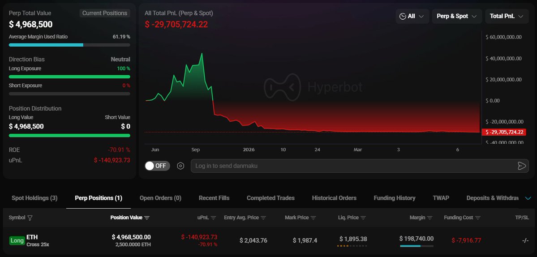Click the Sep label on chart axis

[195, 150]
